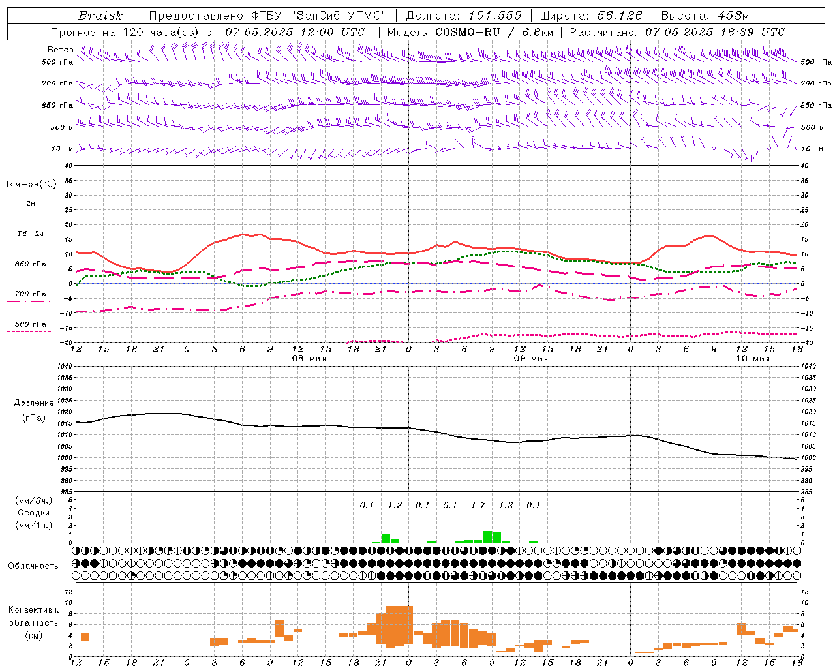Click the "08 мая" date label
Image resolution: width=835 pixels, height=668 pixels.
point(309,359)
